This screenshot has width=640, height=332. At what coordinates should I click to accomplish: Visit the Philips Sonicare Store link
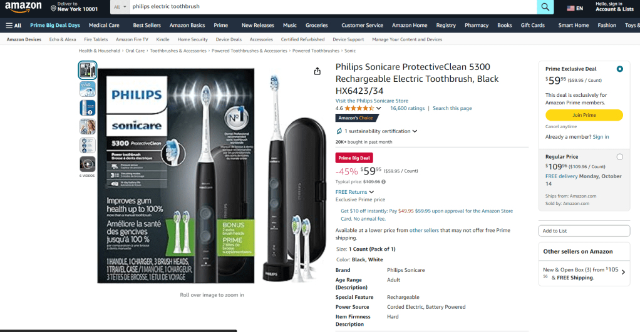[372, 101]
